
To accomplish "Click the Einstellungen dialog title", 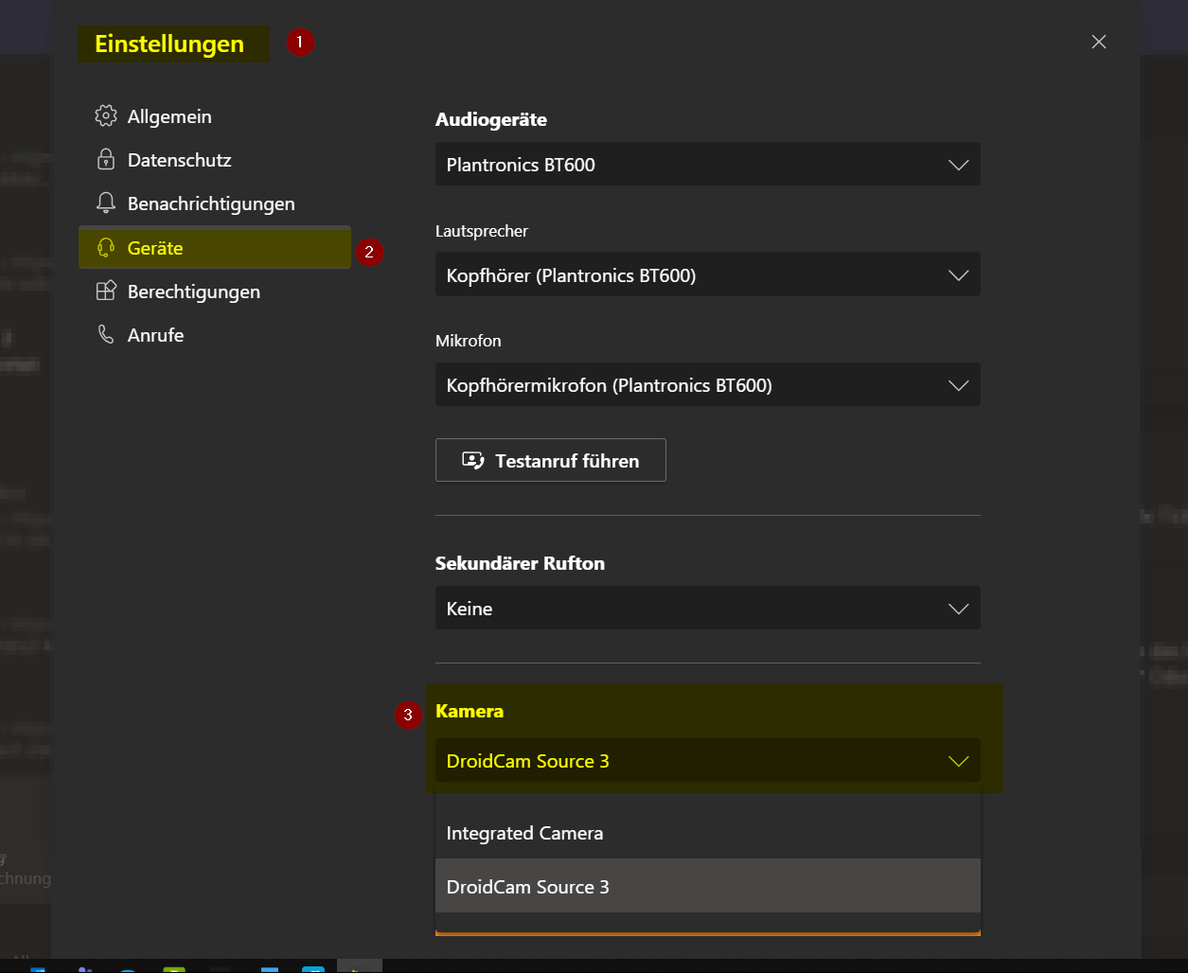I will click(x=169, y=44).
